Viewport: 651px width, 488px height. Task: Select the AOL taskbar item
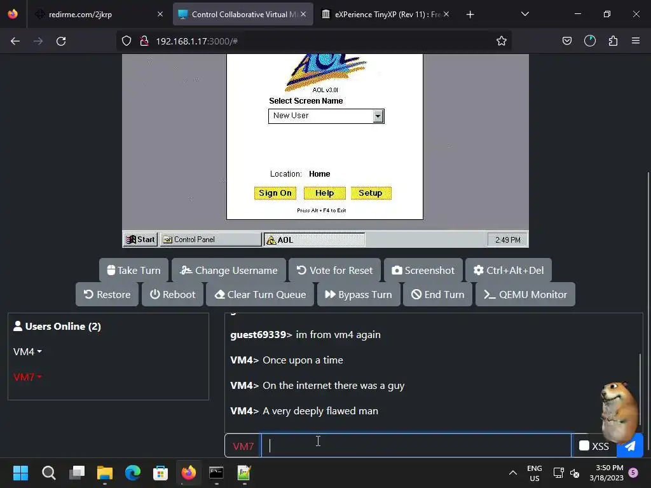tap(315, 240)
